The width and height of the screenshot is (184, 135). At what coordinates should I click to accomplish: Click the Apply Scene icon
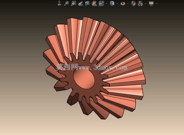tap(140, 3)
